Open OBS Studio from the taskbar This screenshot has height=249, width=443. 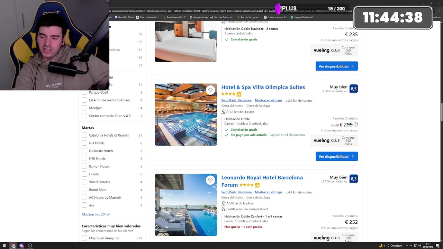tap(30, 246)
